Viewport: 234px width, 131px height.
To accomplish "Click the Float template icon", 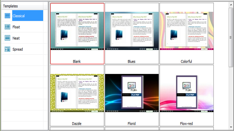I will tap(7, 27).
